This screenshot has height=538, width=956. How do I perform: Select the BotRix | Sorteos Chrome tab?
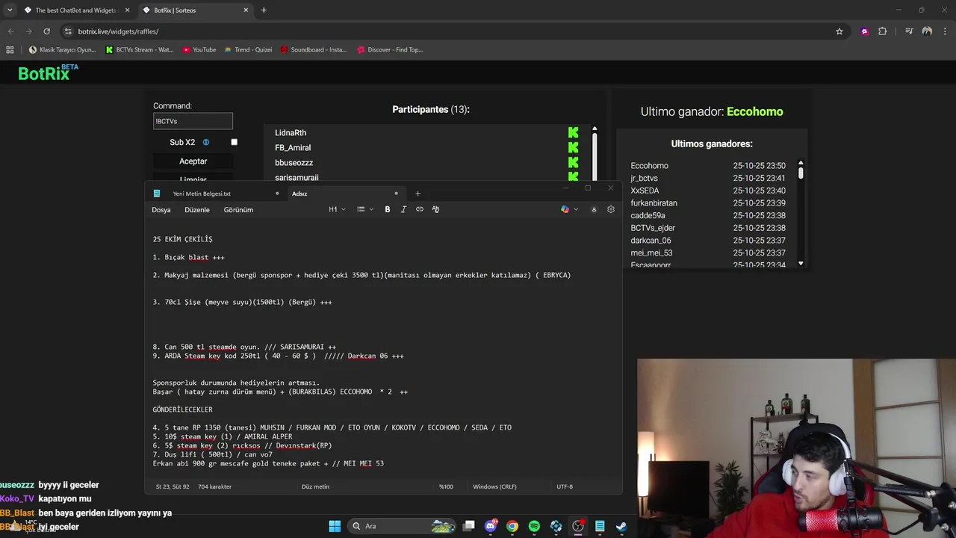[x=194, y=10]
